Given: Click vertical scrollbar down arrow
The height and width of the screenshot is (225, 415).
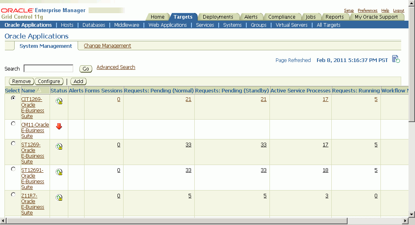Looking at the screenshot, I should point(411,214).
